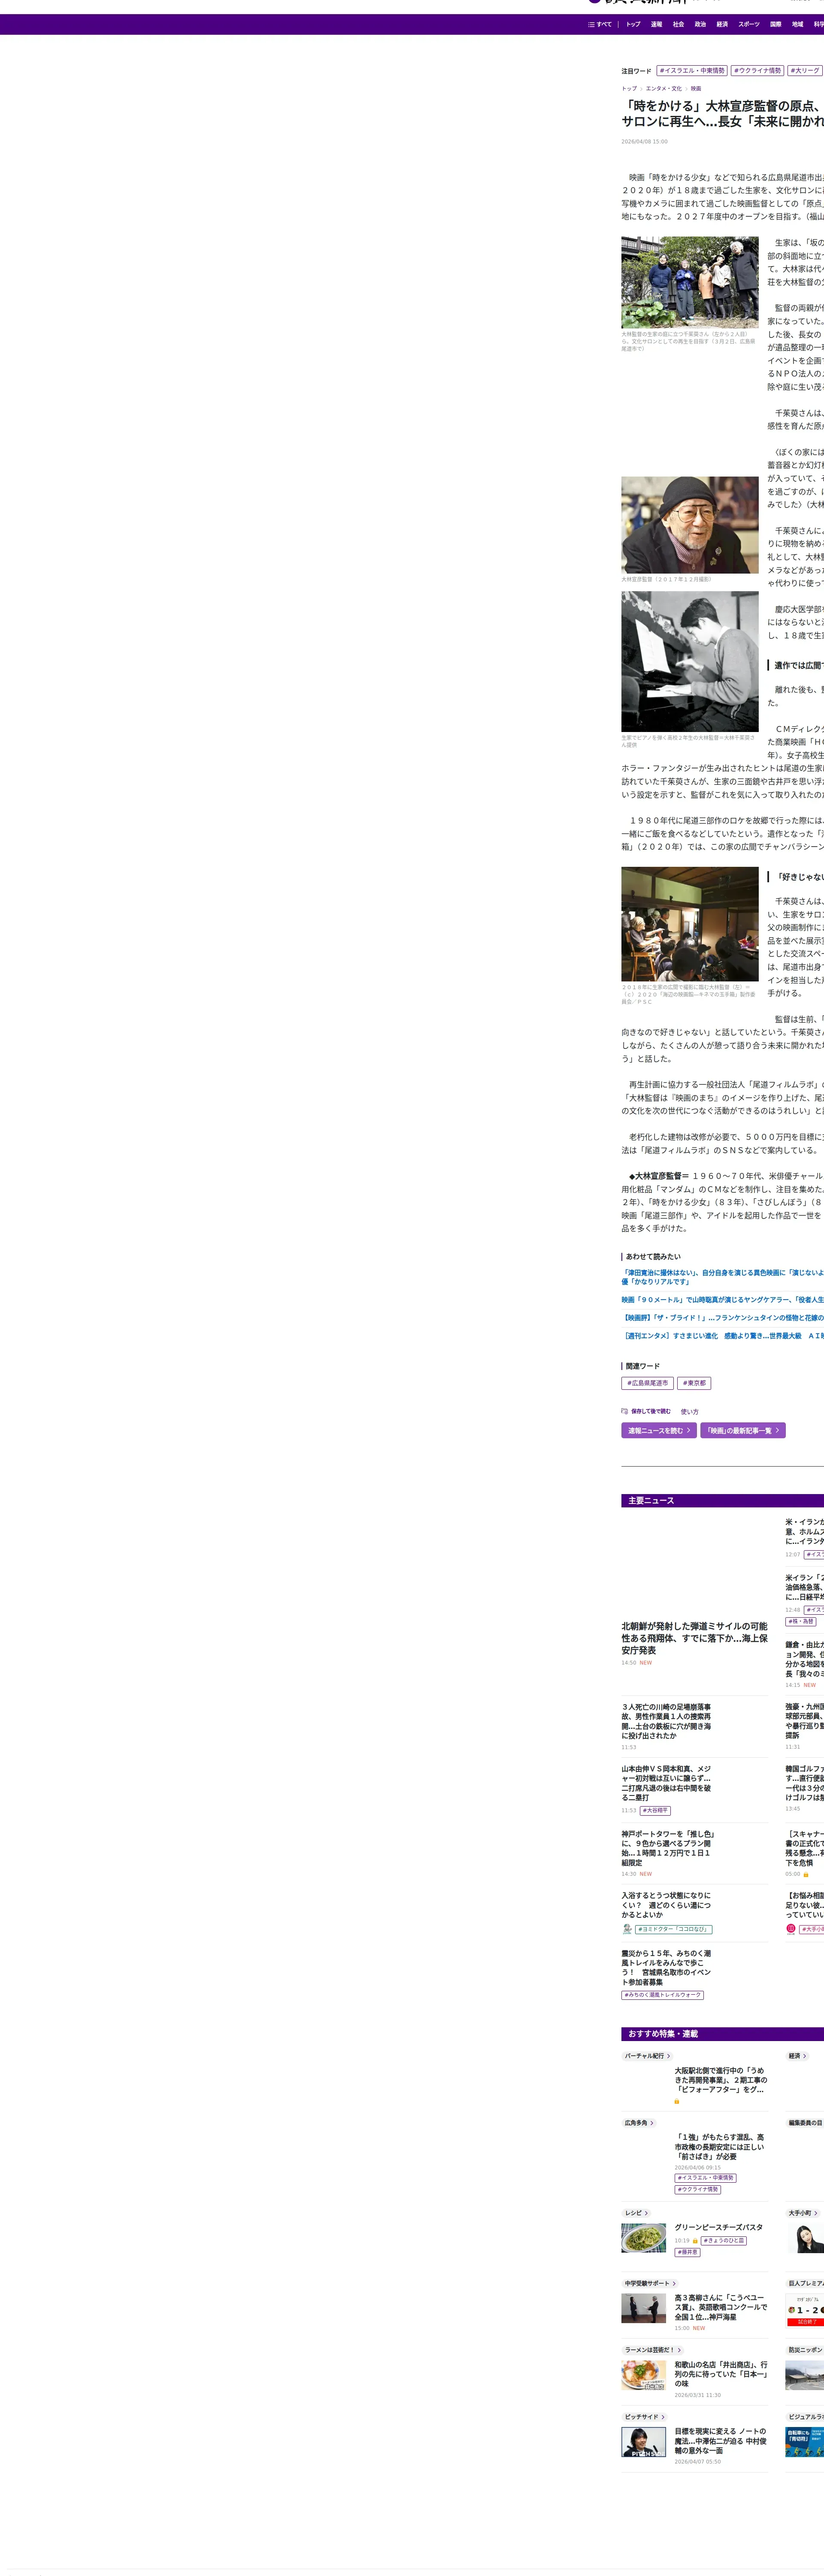The height and width of the screenshot is (2576, 824).
Task: Click the #きょうのひと皿 tag
Action: [x=723, y=2241]
